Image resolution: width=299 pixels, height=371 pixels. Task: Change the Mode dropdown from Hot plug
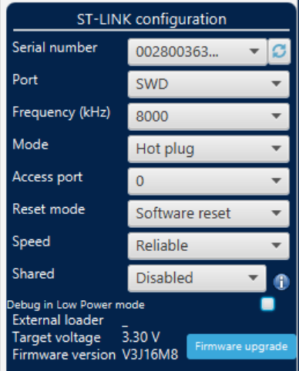click(x=209, y=149)
